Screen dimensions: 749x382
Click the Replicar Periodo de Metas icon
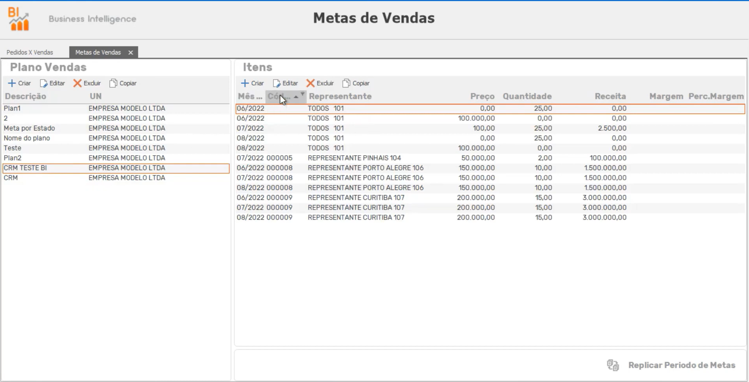[x=613, y=365]
